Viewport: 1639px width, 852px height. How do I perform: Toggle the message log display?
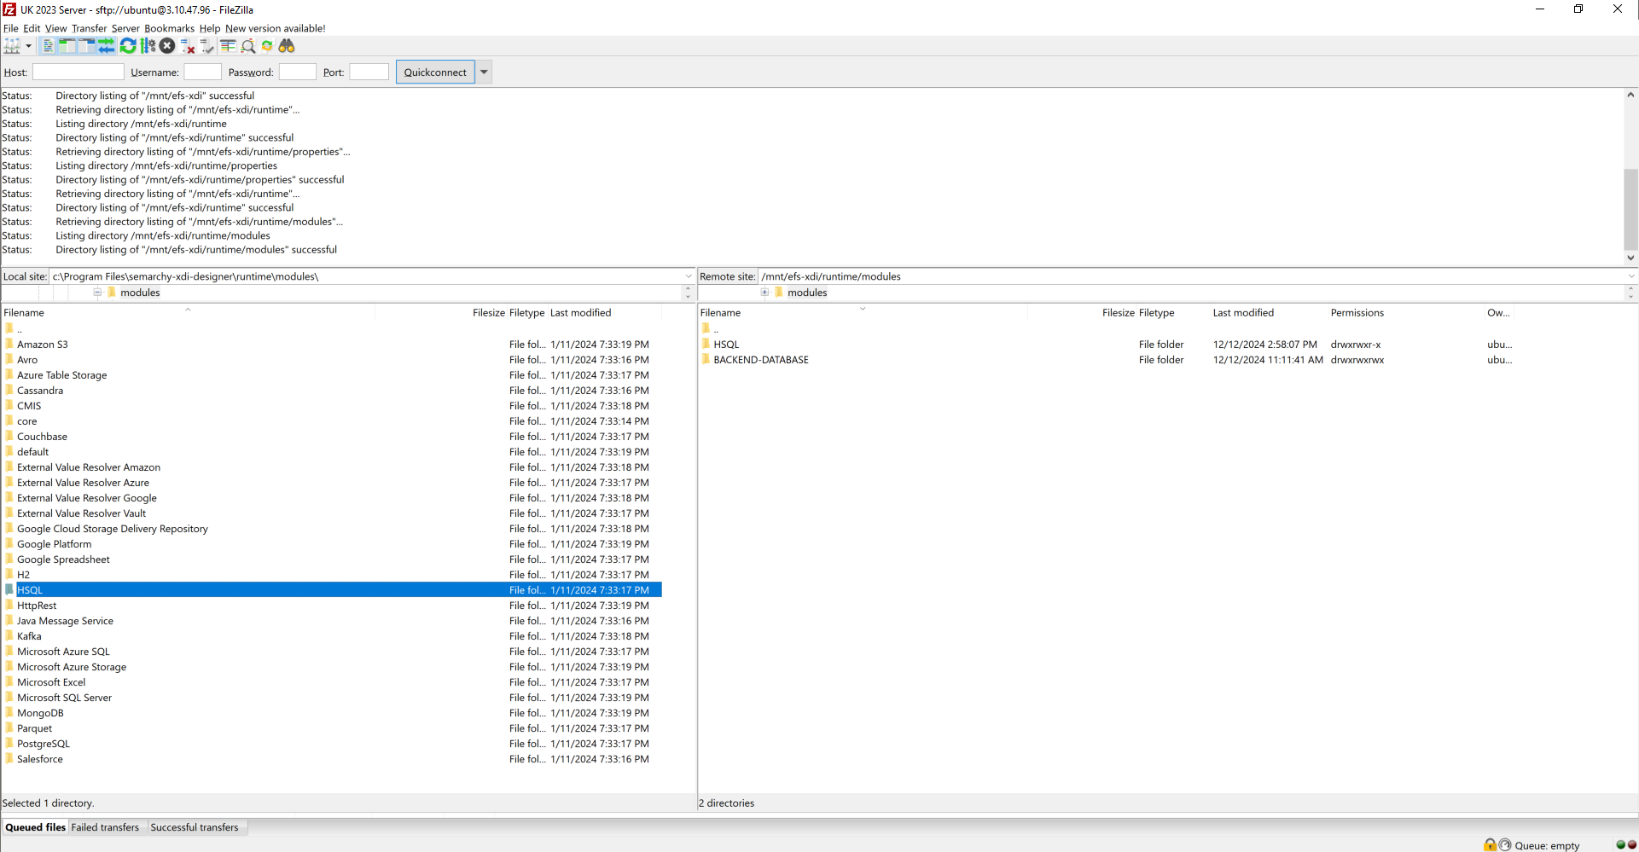49,46
